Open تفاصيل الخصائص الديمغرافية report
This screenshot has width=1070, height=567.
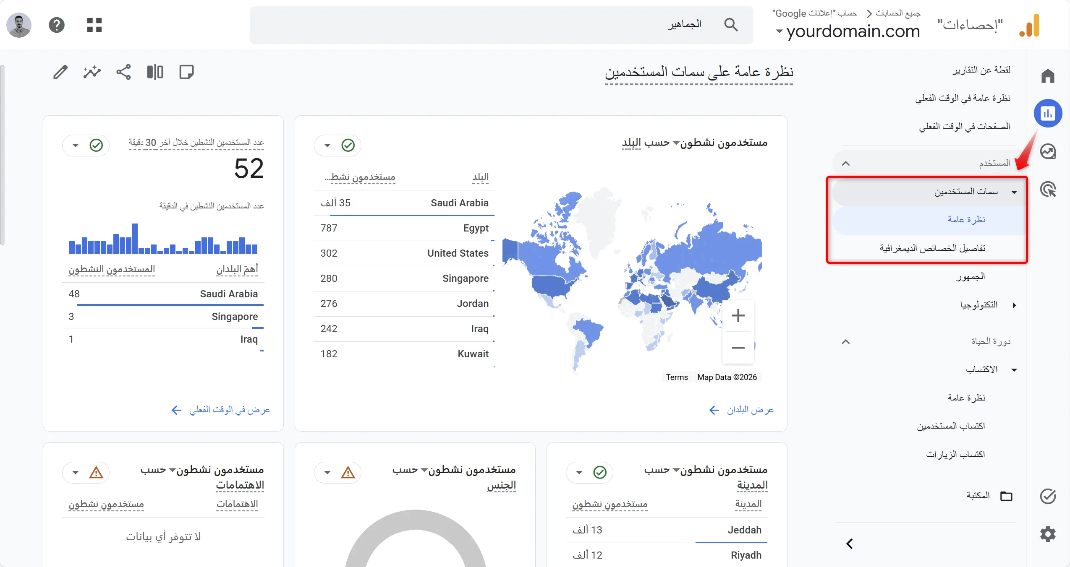pos(932,248)
